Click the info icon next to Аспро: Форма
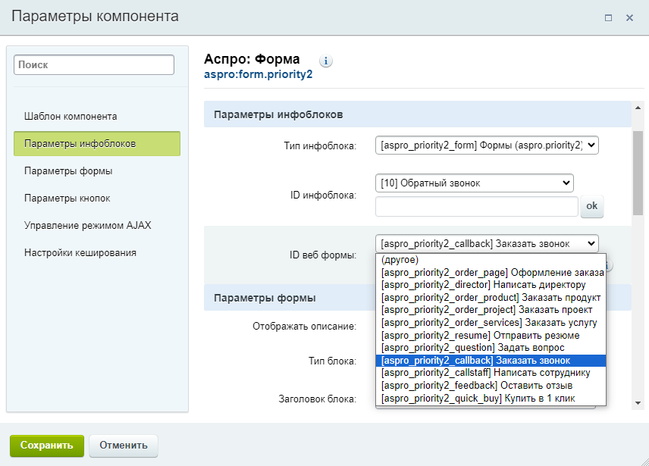Viewport: 649px width, 466px height. 326,61
